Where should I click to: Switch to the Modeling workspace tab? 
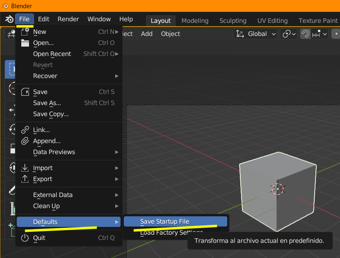coord(195,21)
